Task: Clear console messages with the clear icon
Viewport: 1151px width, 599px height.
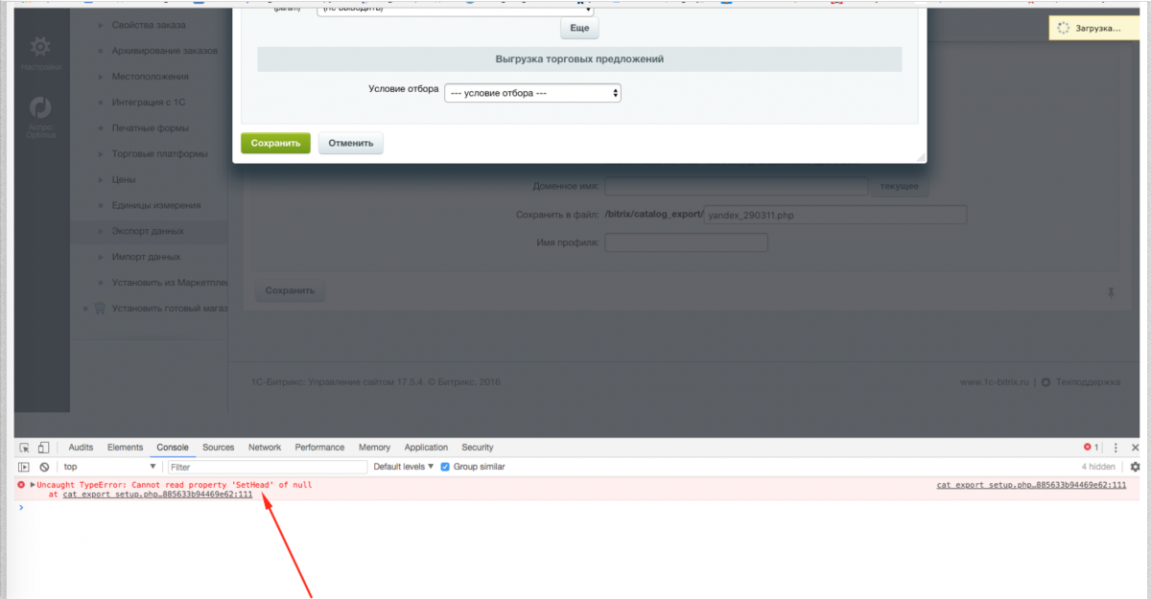Action: [42, 466]
